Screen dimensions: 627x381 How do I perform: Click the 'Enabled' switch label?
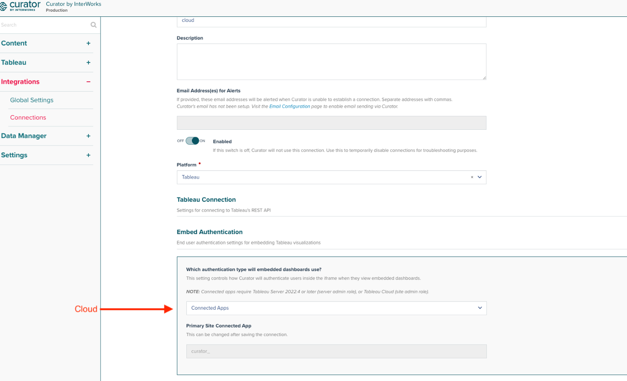pos(222,142)
